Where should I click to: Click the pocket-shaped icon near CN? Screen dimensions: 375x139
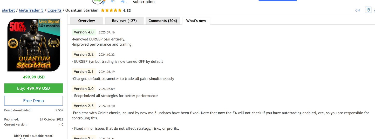click(x=368, y=10)
